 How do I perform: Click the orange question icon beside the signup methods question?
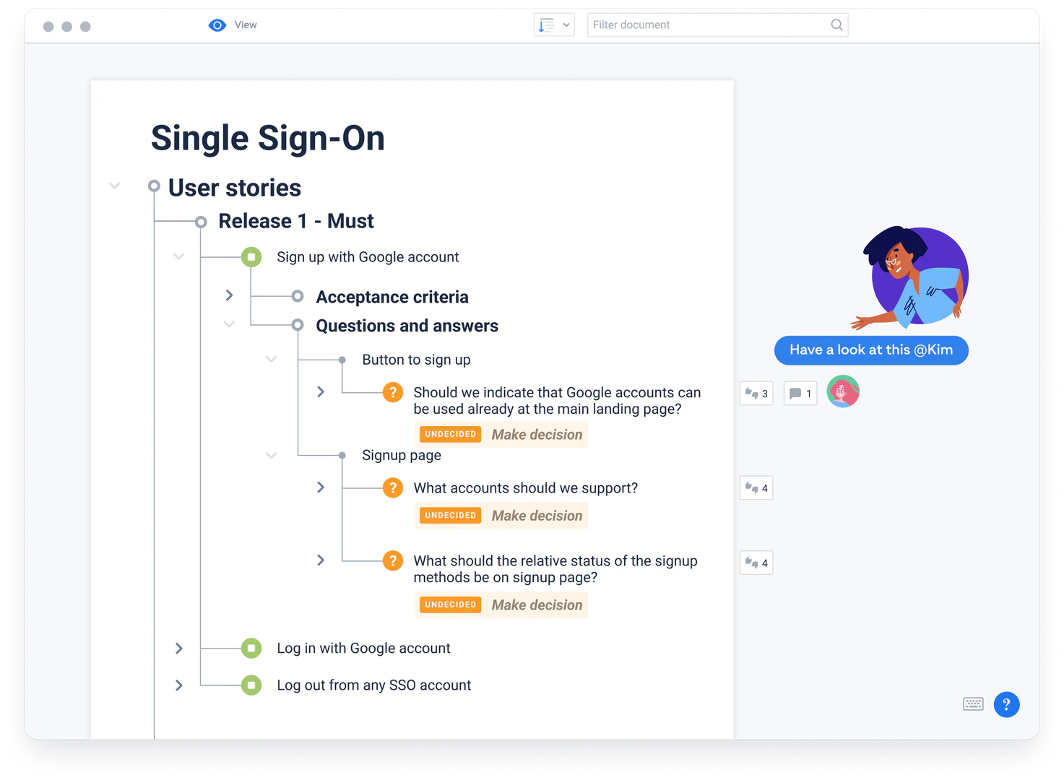pos(393,560)
